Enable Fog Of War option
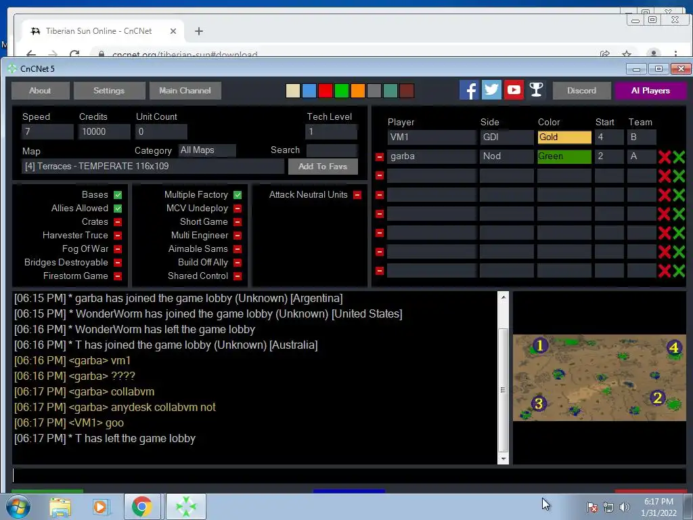 (118, 249)
